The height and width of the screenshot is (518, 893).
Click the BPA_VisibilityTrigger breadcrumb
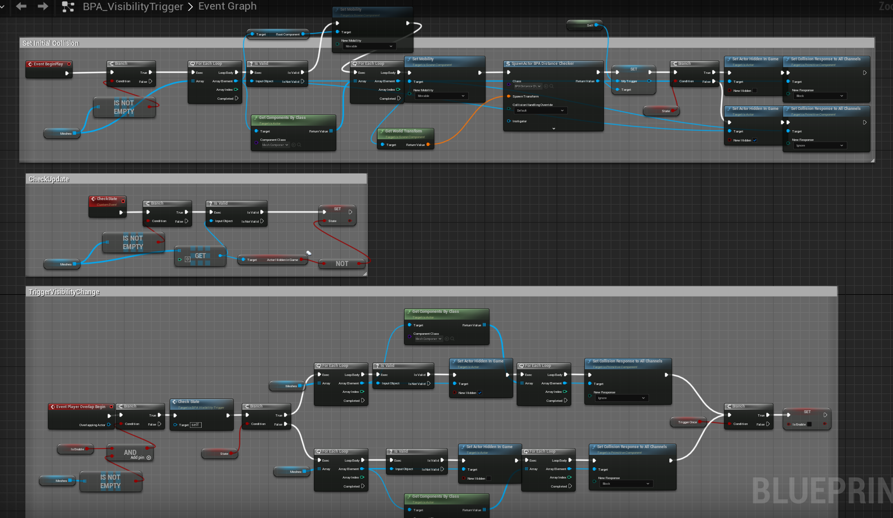click(x=133, y=7)
